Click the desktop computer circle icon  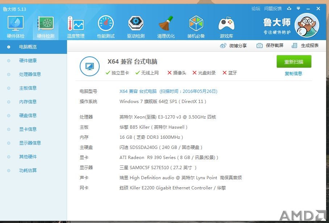(89, 67)
